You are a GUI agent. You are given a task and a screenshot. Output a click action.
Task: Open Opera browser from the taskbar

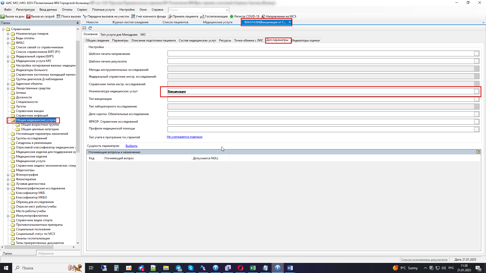click(240, 268)
